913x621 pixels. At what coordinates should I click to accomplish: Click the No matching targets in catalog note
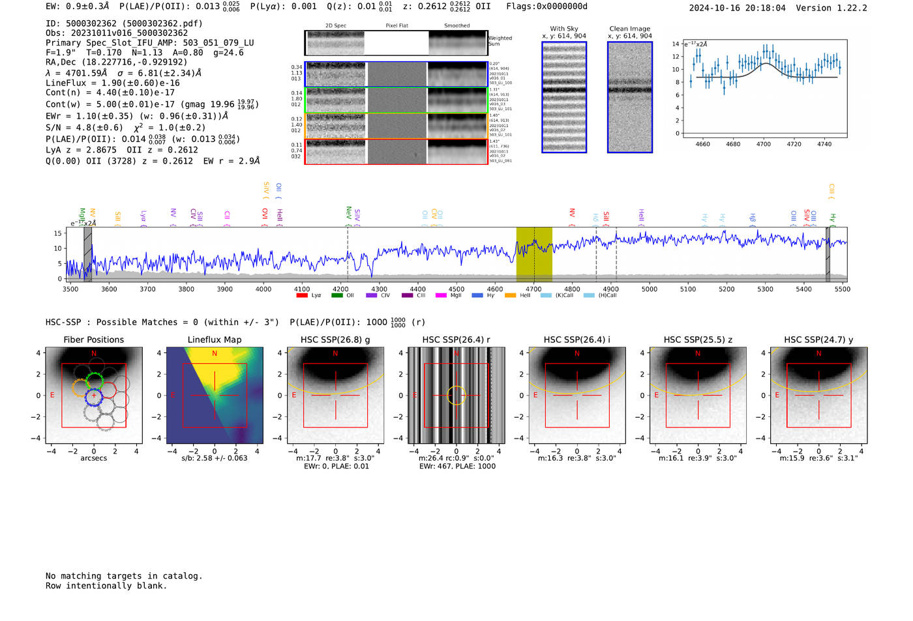(x=124, y=576)
